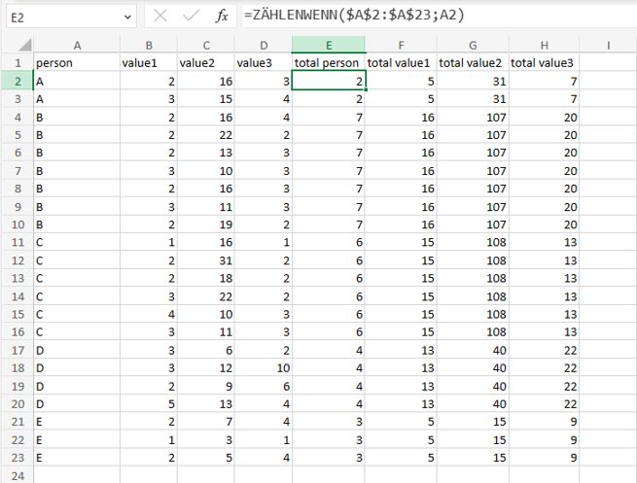Click cell A21 containing E
637x483 pixels.
(77, 422)
